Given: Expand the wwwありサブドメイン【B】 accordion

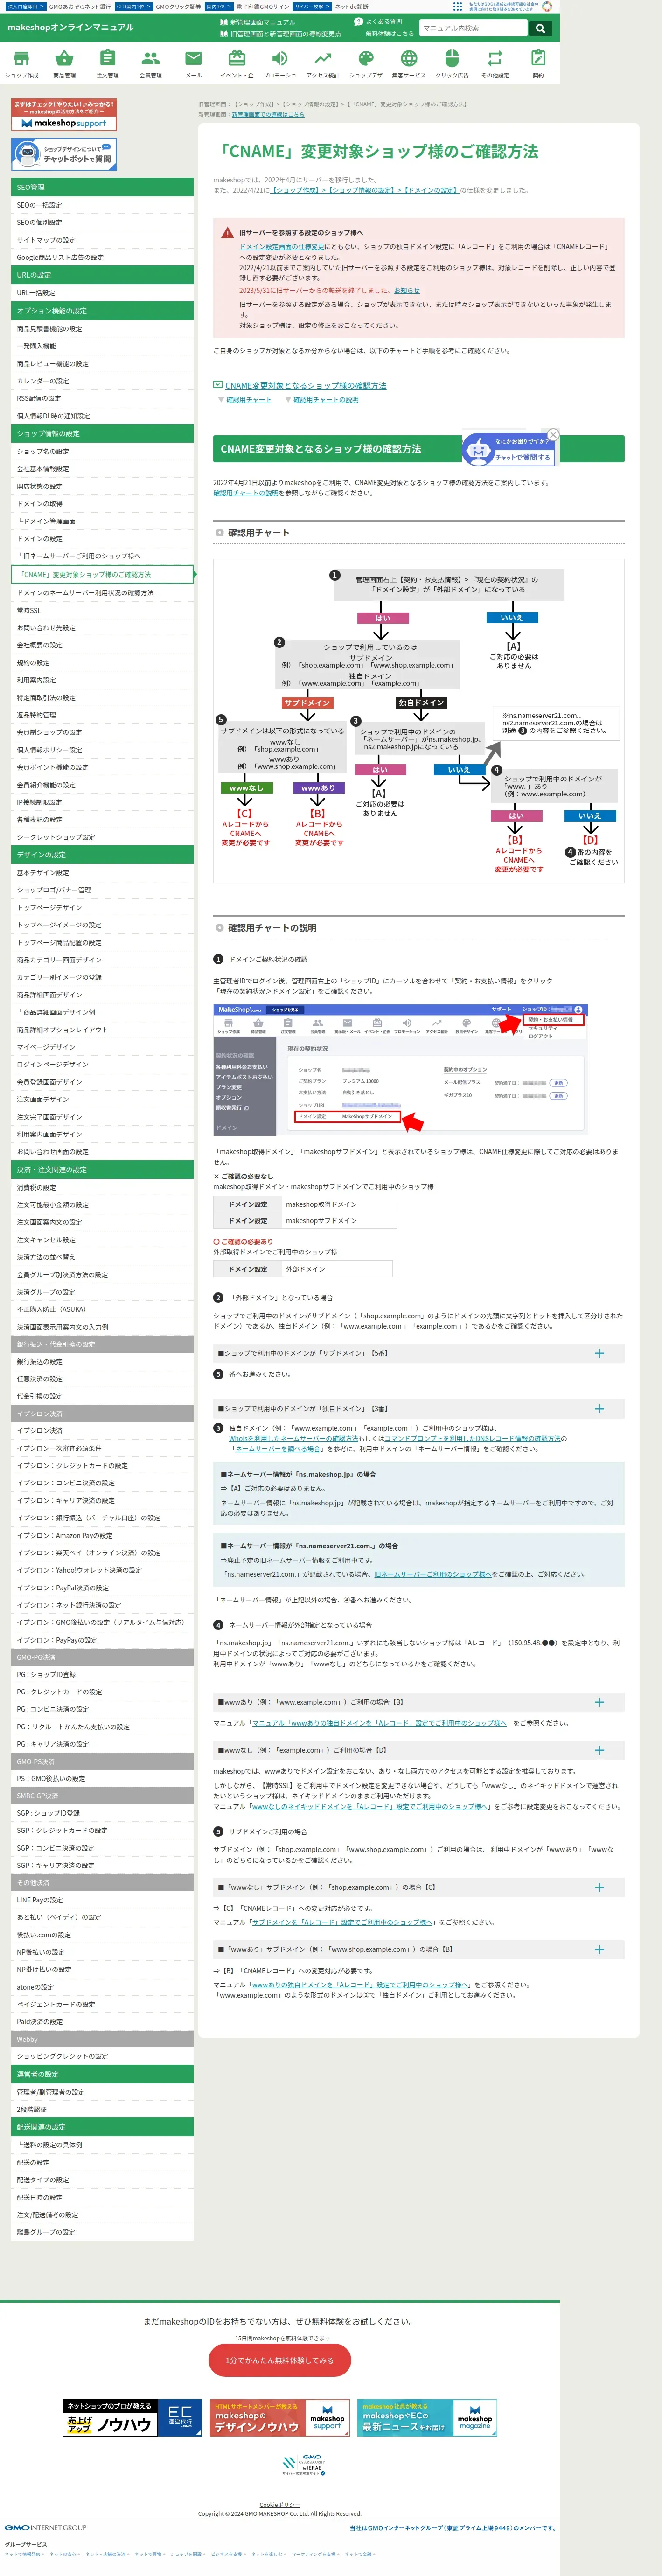Looking at the screenshot, I should coord(419,1950).
